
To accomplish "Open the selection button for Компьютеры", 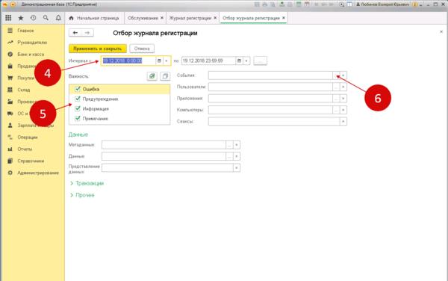I will tap(336, 110).
